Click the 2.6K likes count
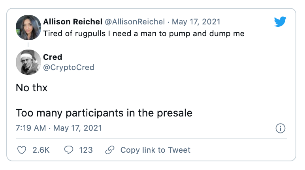 click(41, 150)
